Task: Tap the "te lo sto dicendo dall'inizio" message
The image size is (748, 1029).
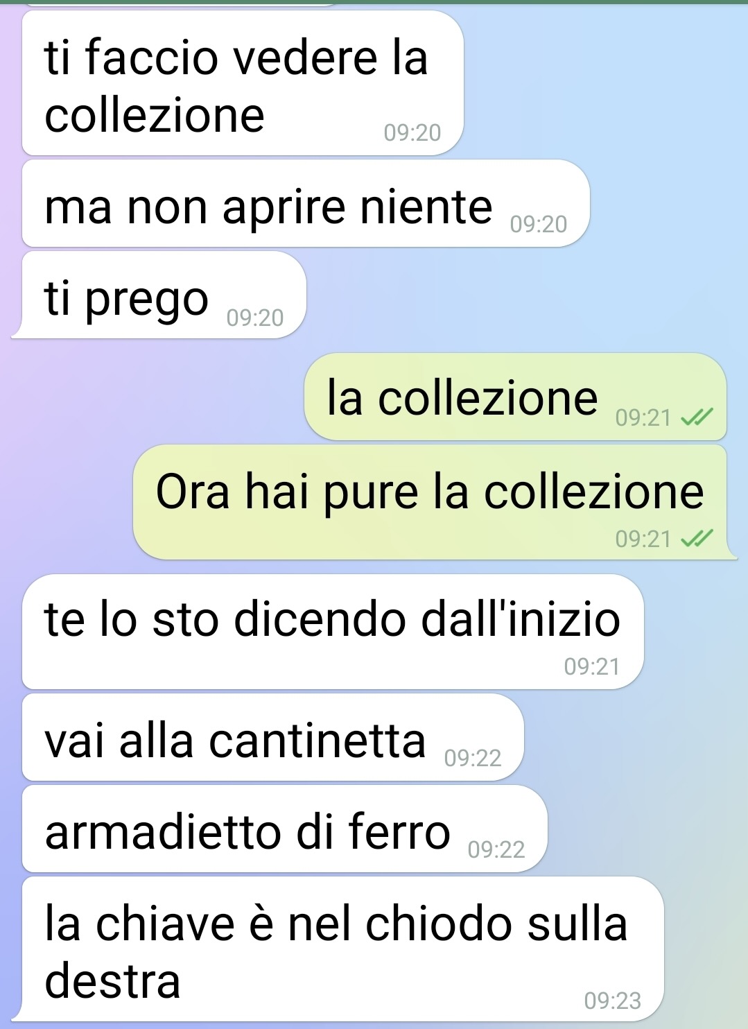Action: pos(333,632)
